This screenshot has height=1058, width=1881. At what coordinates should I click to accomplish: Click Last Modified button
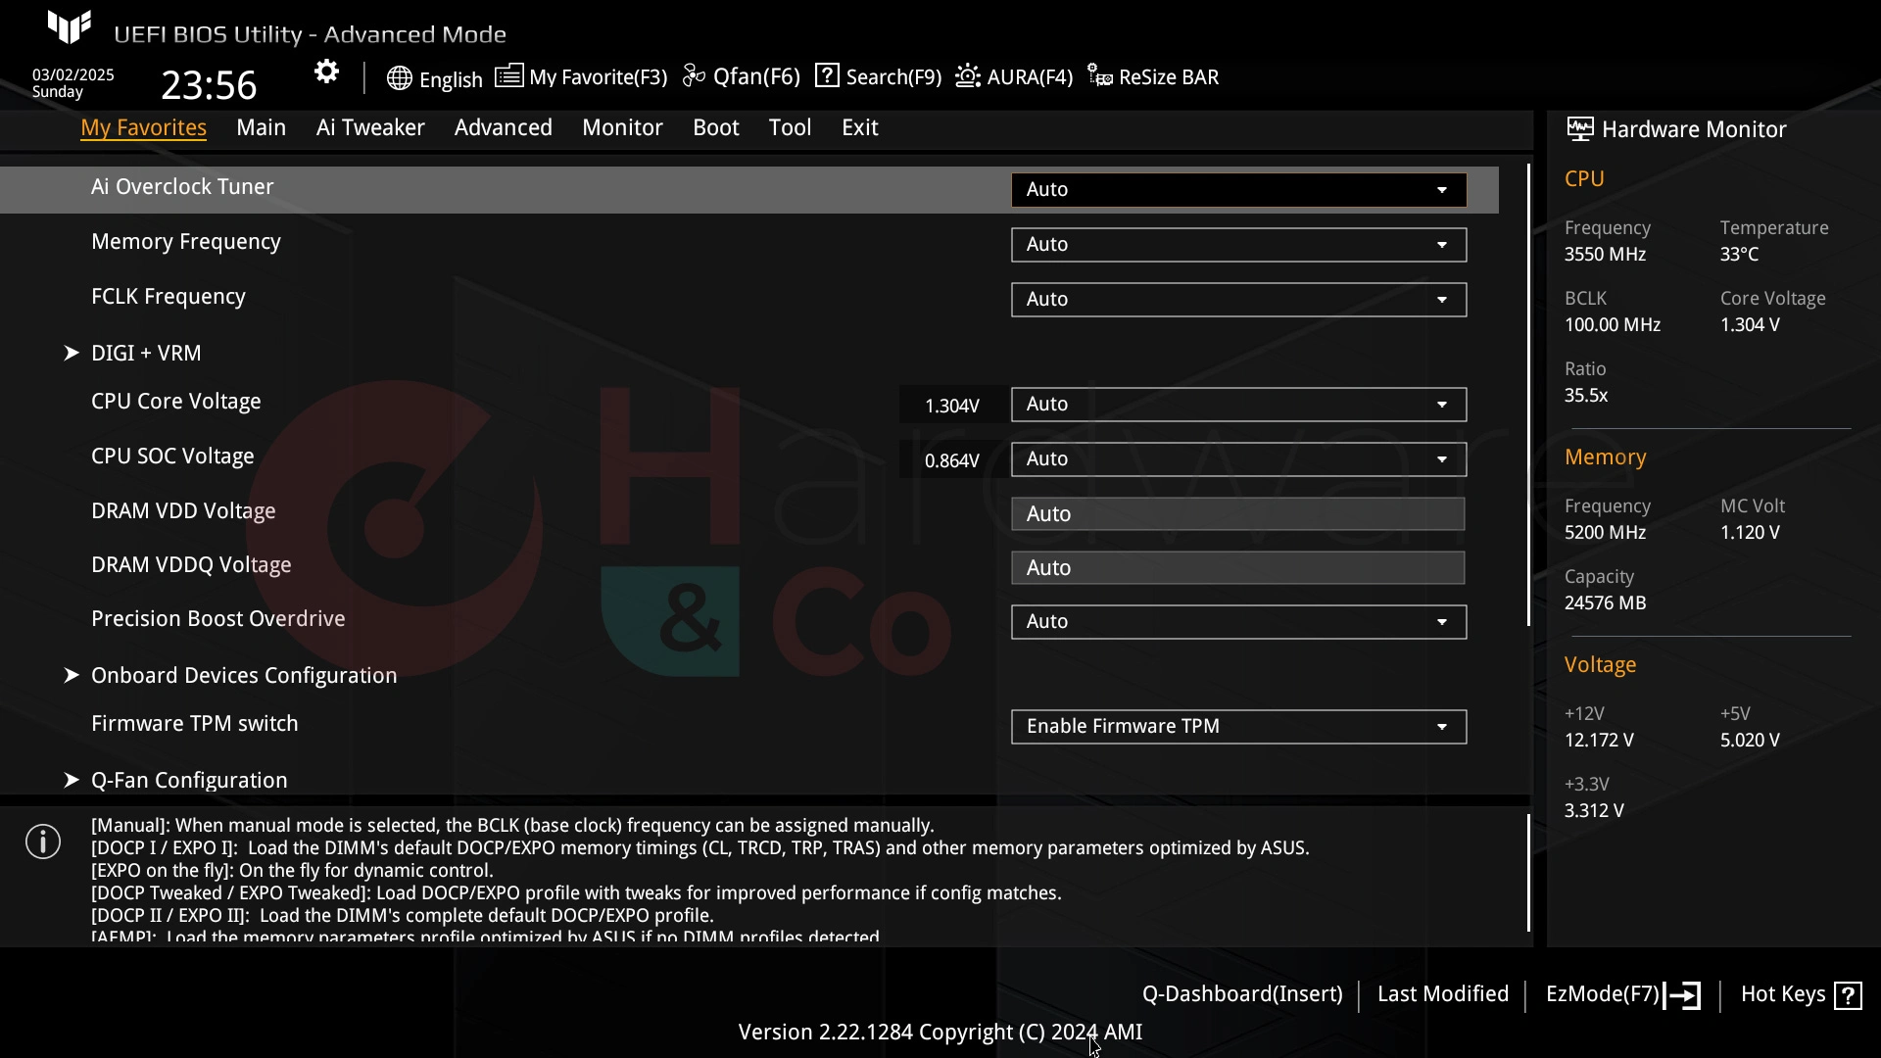pyautogui.click(x=1443, y=992)
